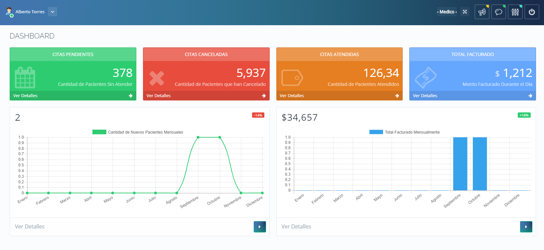Image resolution: width=544 pixels, height=250 pixels.
Task: Click the tag icon in Citas Atendidas
Action: click(292, 78)
